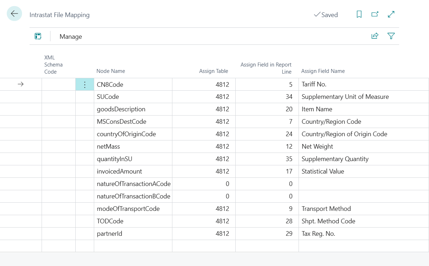
Task: Open the page in a new window
Action: 375,14
